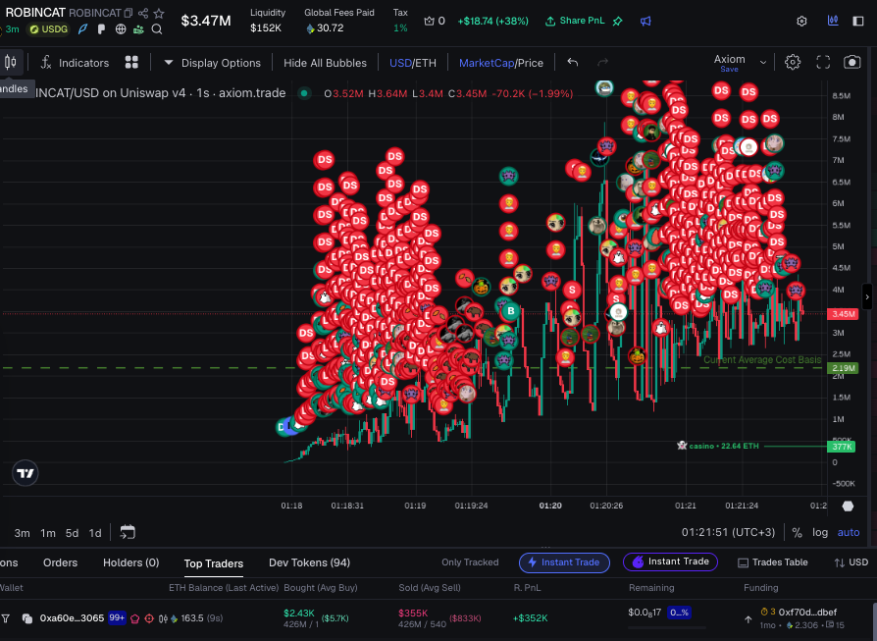
Task: Enter fullscreen chart mode
Action: pos(823,62)
